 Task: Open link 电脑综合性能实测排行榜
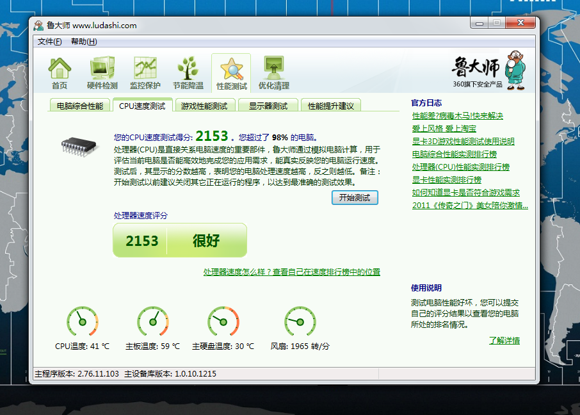click(x=455, y=154)
